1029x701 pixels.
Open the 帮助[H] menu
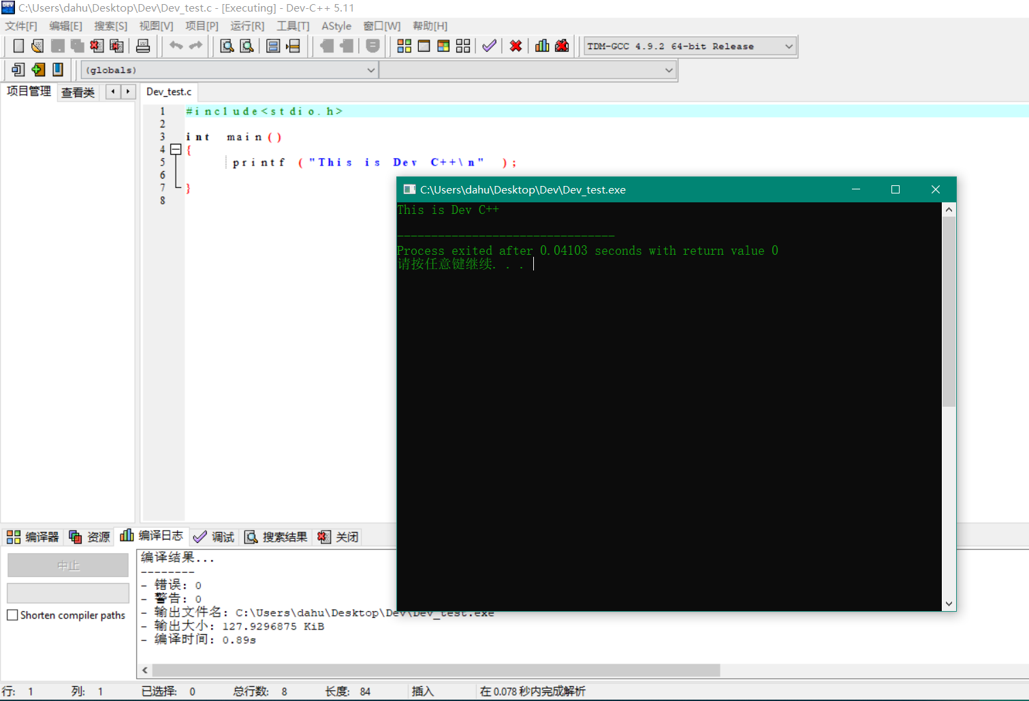coord(430,26)
